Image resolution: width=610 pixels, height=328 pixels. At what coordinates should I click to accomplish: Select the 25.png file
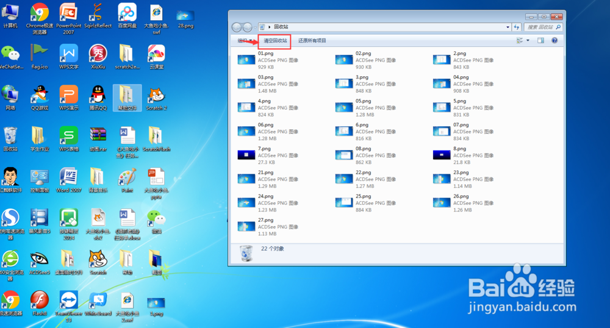pyautogui.click(x=366, y=203)
